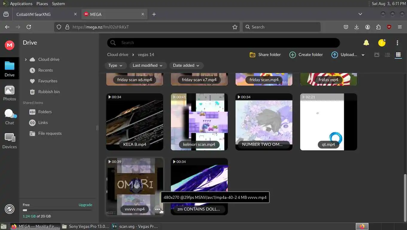
Task: Open Firefox downloads panel
Action: click(356, 27)
